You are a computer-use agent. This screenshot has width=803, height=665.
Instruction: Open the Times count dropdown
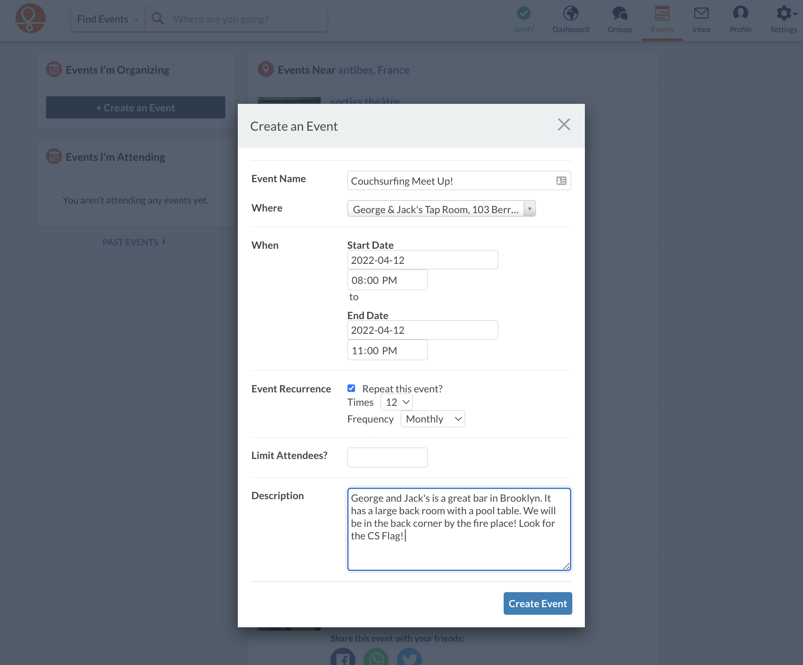coord(396,402)
